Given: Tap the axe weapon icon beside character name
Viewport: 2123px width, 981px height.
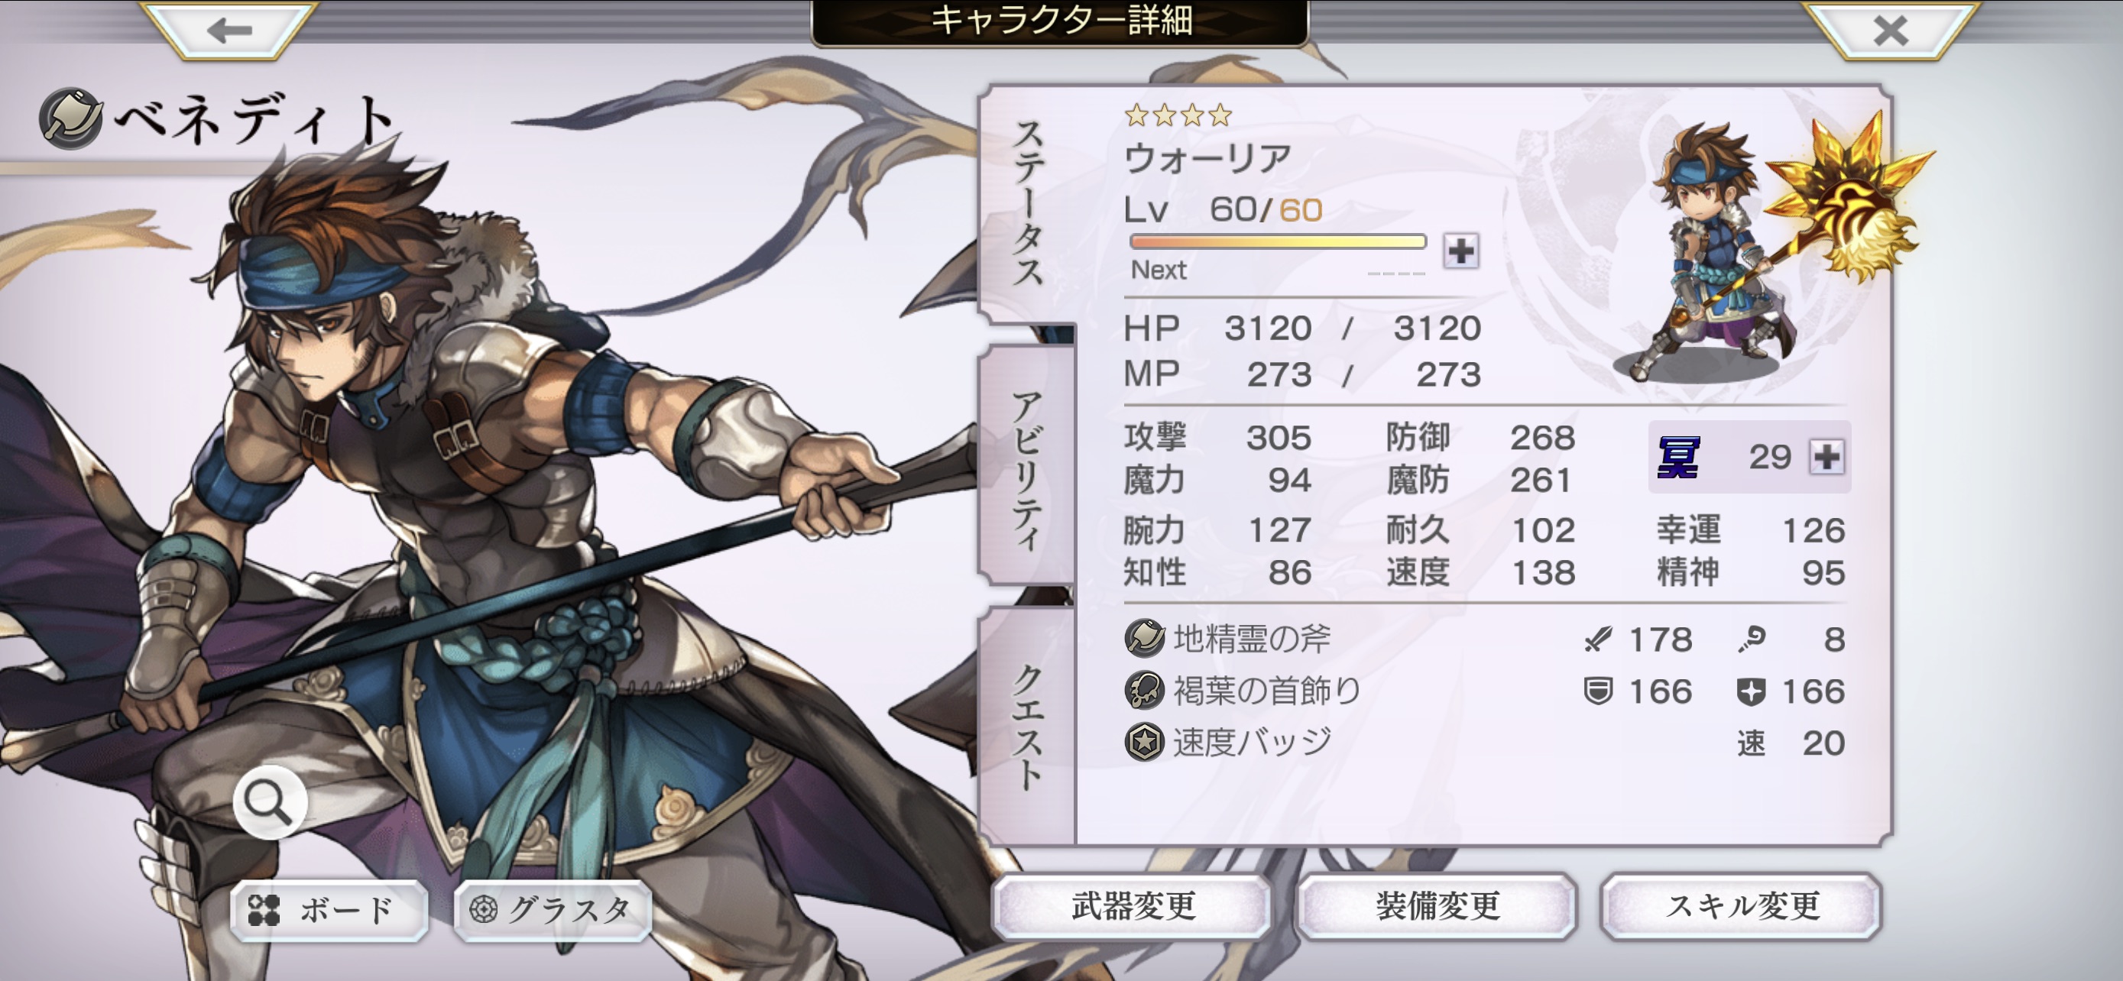Looking at the screenshot, I should 72,118.
